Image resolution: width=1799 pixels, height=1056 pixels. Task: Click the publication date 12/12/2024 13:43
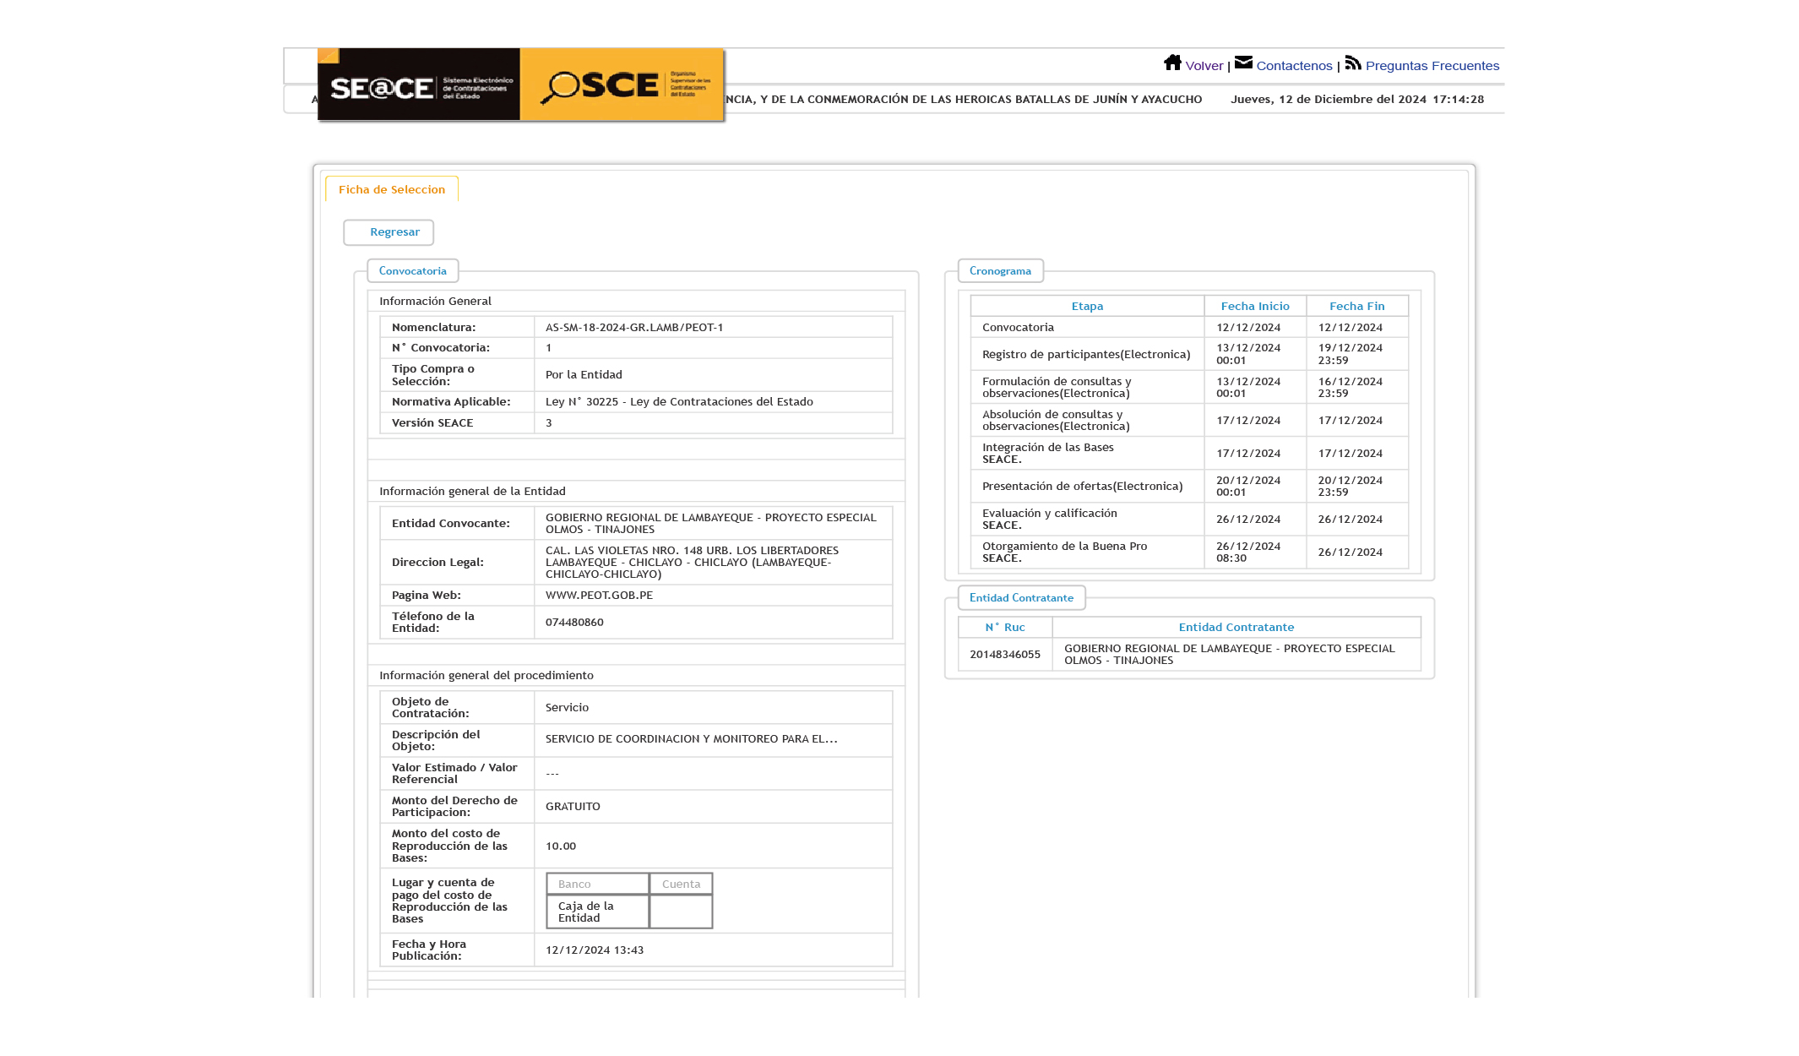point(595,950)
